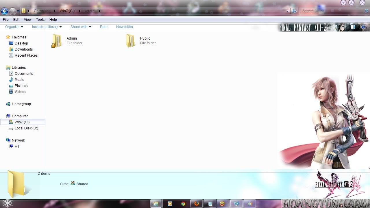370x208 pixels.
Task: Go to Computer in the address breadcrumb
Action: tap(42, 11)
